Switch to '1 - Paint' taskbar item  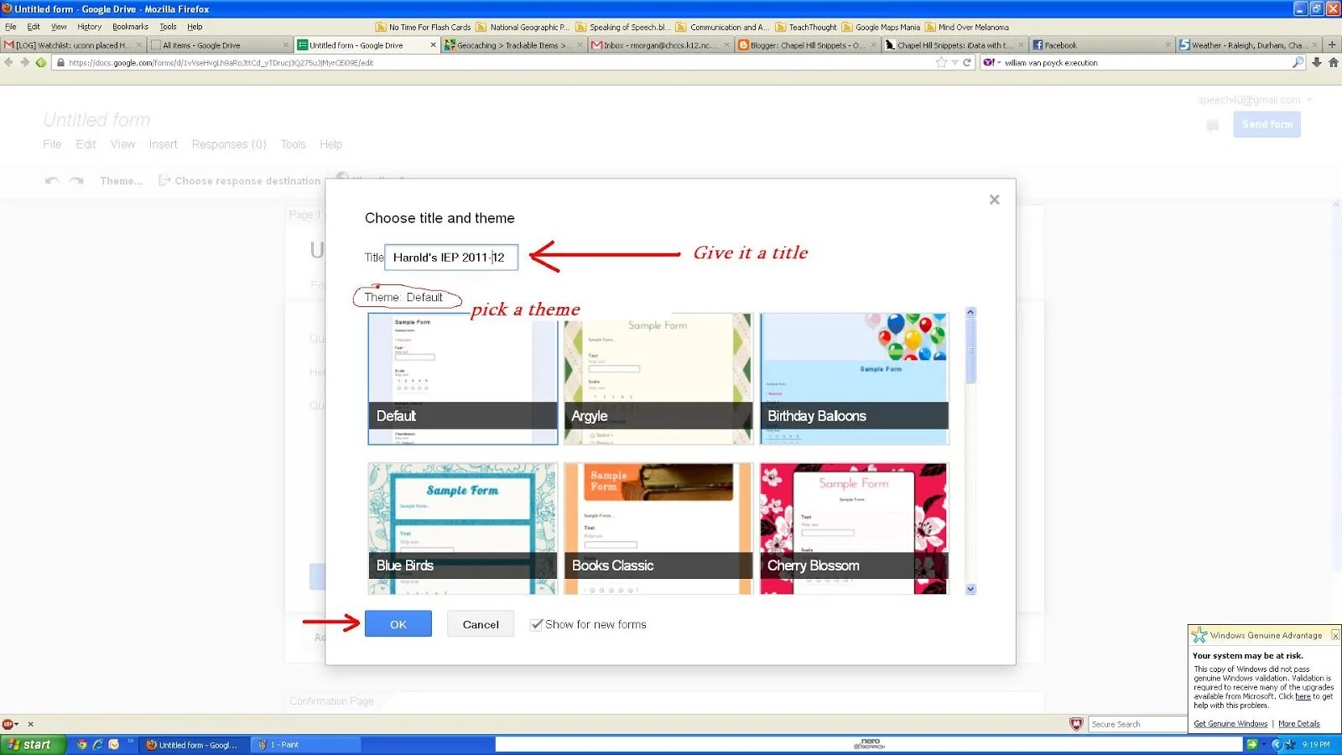pos(306,744)
